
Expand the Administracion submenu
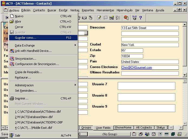(43, 85)
